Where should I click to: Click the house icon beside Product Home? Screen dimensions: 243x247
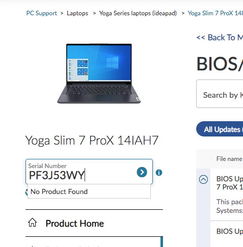coord(32,223)
